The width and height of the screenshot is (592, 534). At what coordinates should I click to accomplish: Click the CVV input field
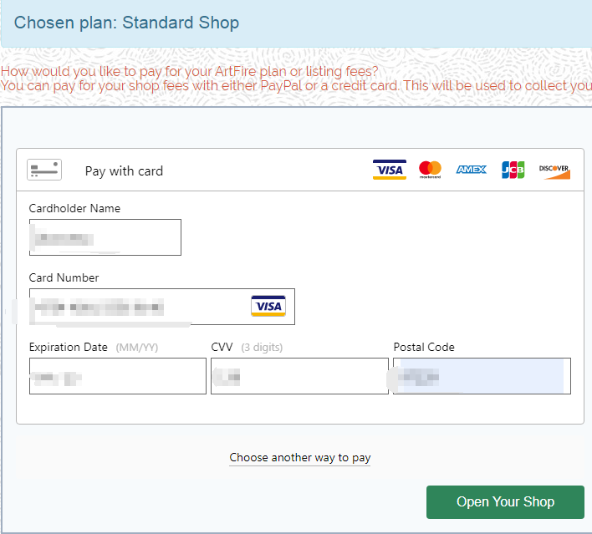[x=299, y=376]
